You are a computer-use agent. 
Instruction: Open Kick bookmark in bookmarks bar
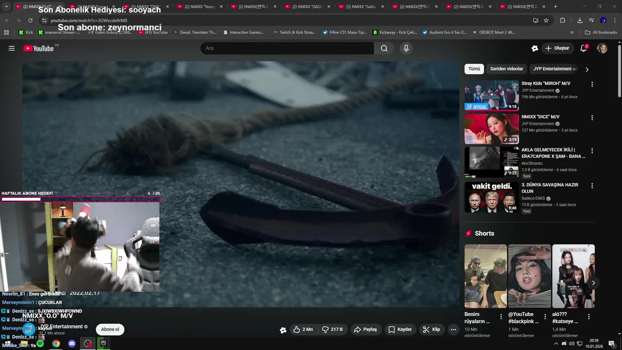pyautogui.click(x=26, y=33)
